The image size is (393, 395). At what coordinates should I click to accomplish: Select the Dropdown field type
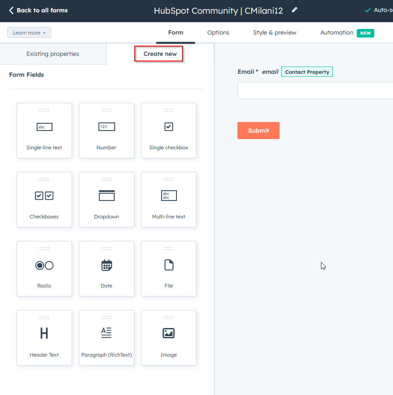click(106, 200)
